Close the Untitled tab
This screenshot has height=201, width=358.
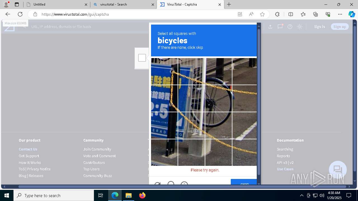click(x=86, y=4)
